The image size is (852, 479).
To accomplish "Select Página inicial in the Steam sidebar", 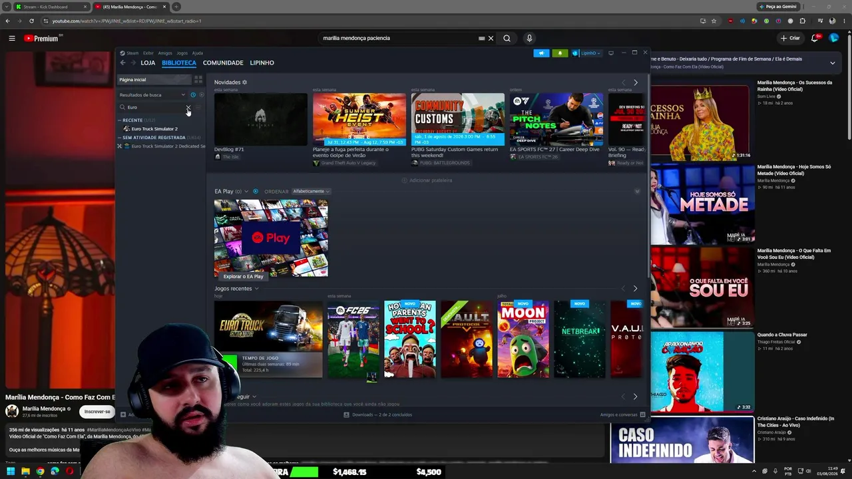I will pos(154,80).
